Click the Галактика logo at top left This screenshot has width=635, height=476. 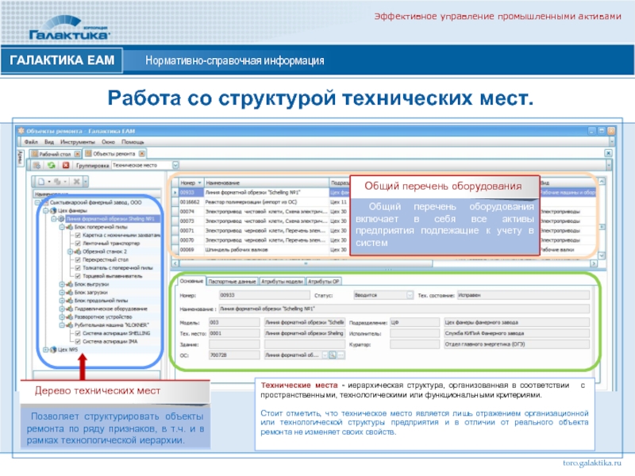(69, 28)
